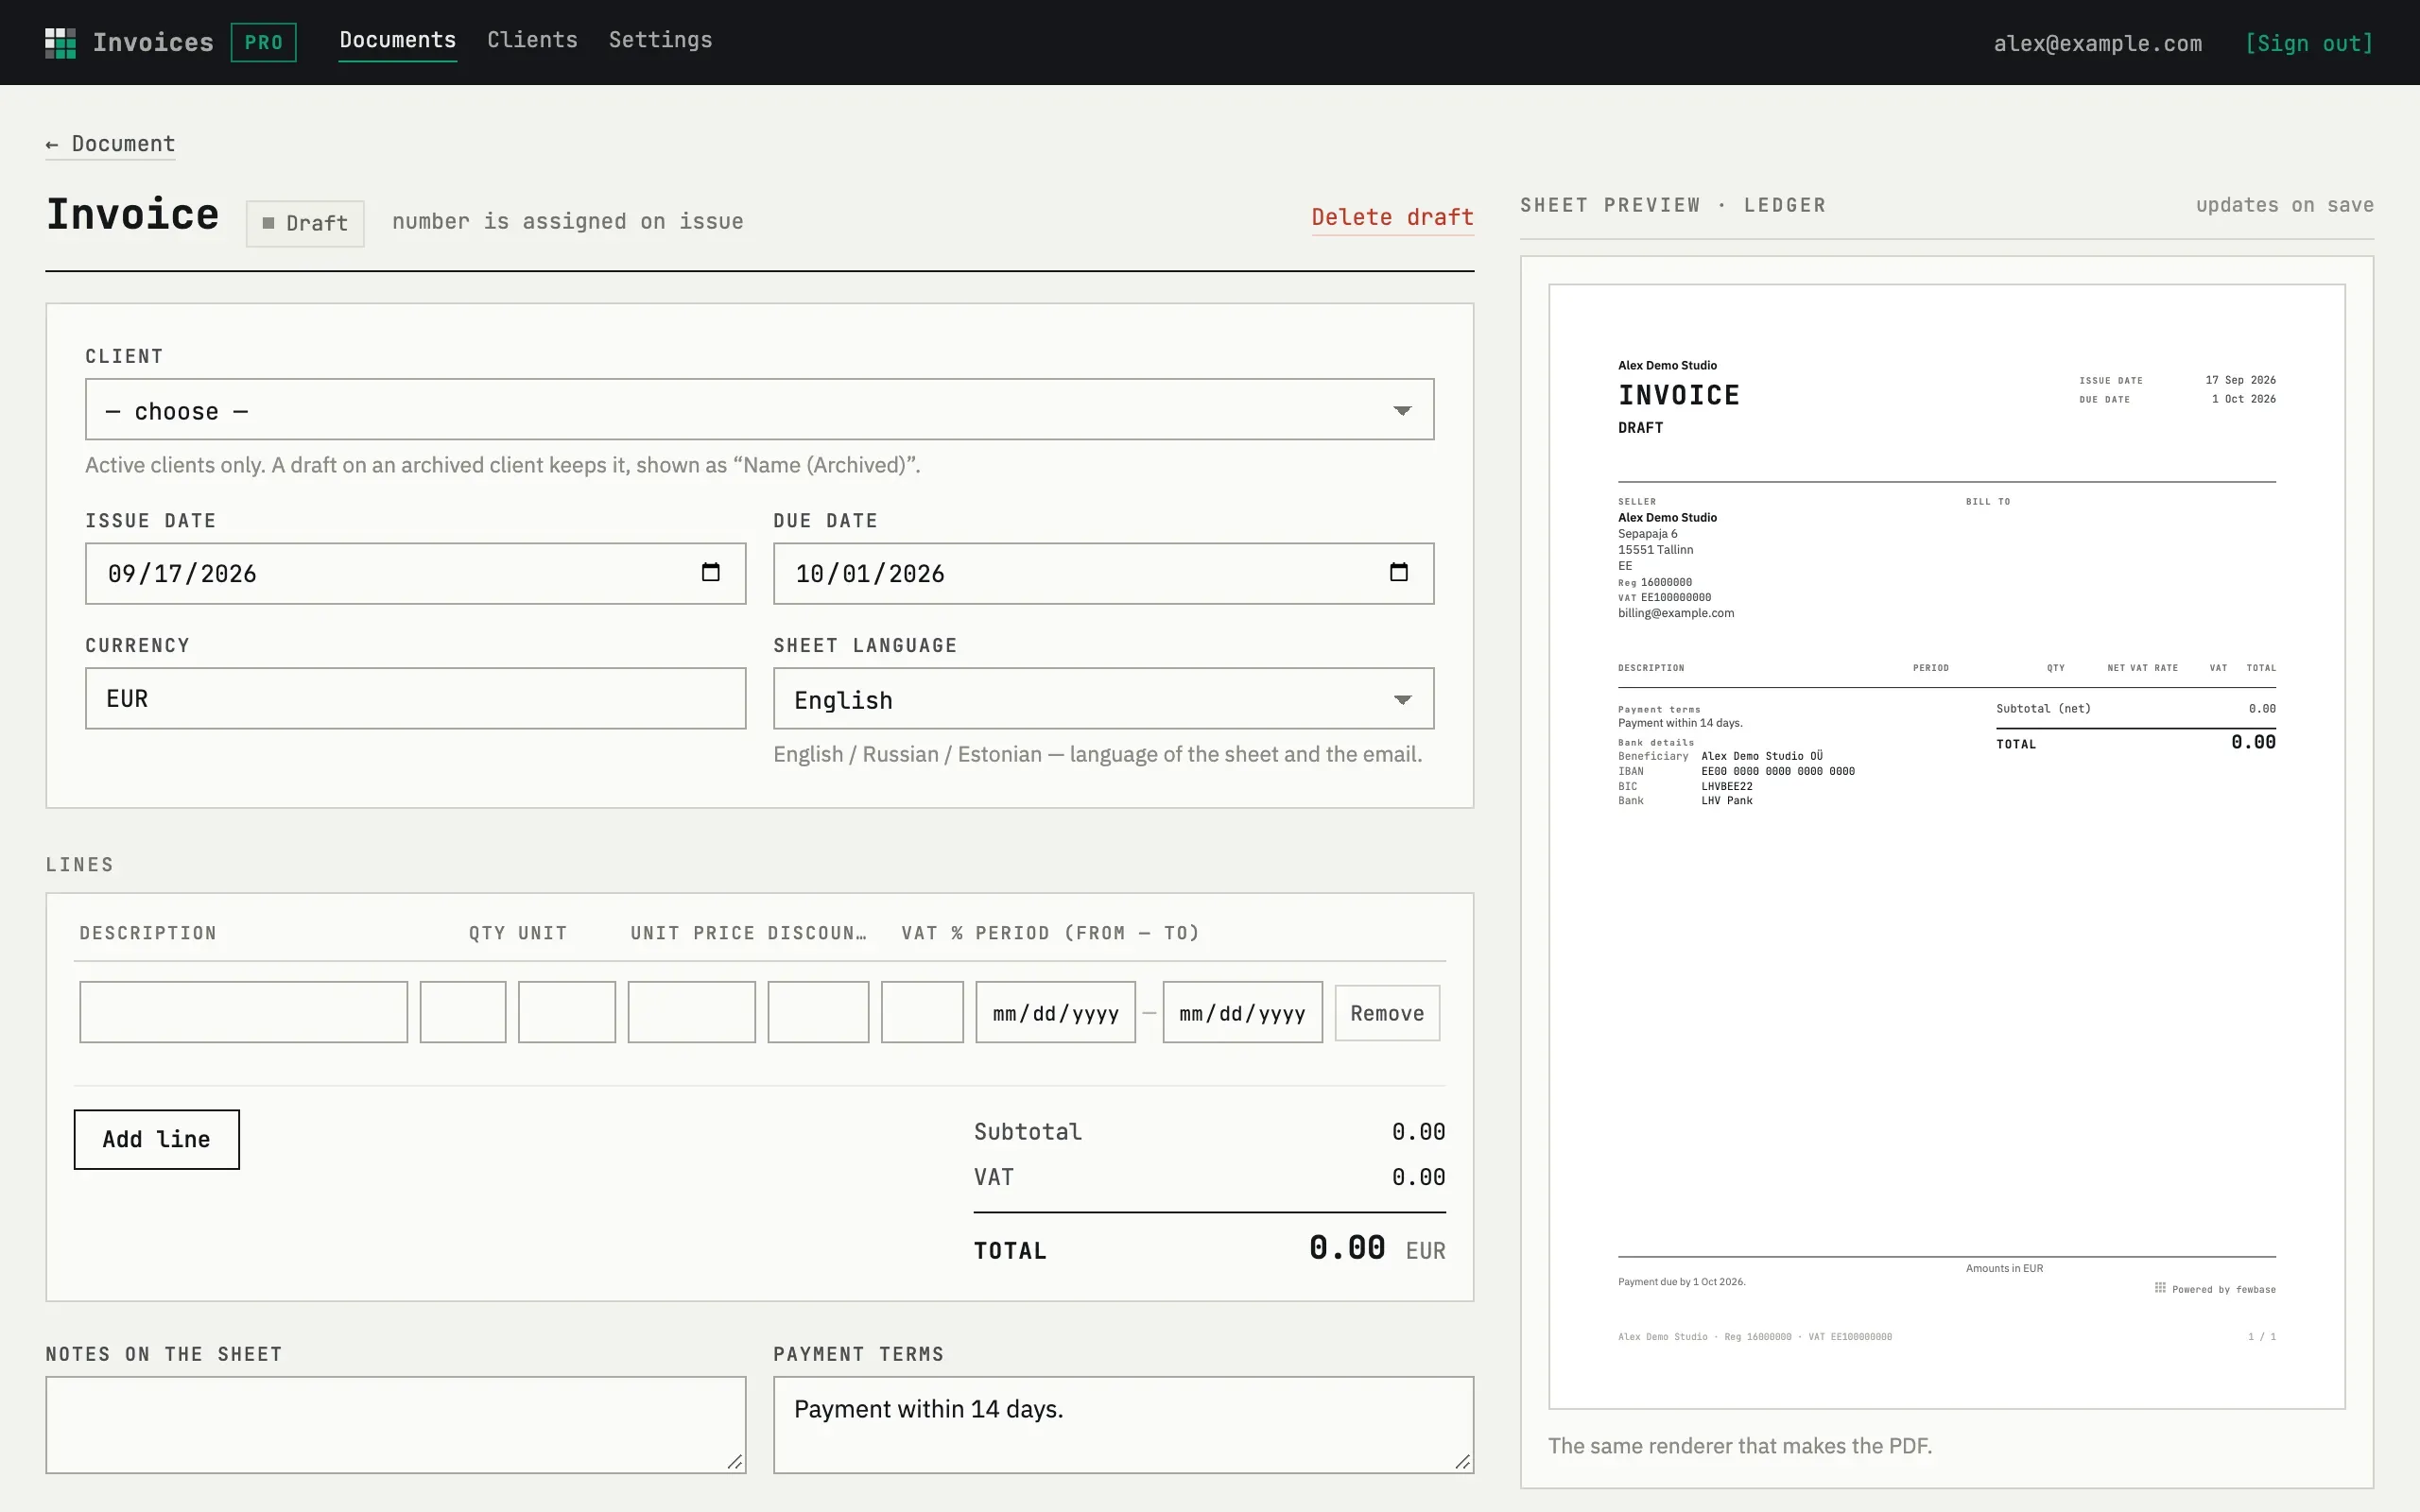This screenshot has width=2420, height=1512.
Task: Open the Sheet Language dropdown
Action: coord(1103,698)
